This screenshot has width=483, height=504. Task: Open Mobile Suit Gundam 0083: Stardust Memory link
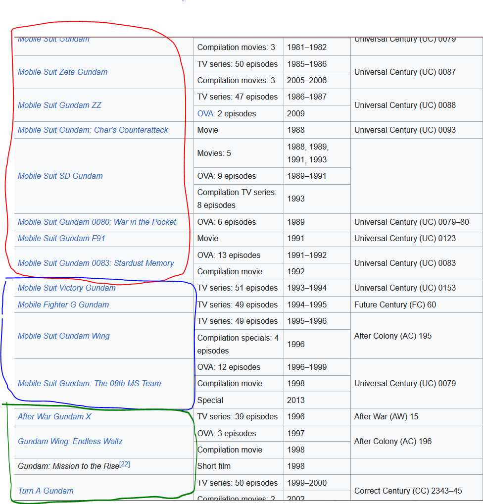[96, 263]
